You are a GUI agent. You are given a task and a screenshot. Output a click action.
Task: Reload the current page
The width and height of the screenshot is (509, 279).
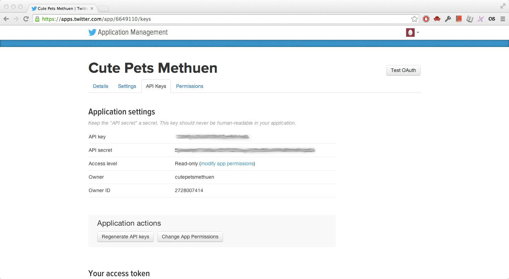pos(26,19)
